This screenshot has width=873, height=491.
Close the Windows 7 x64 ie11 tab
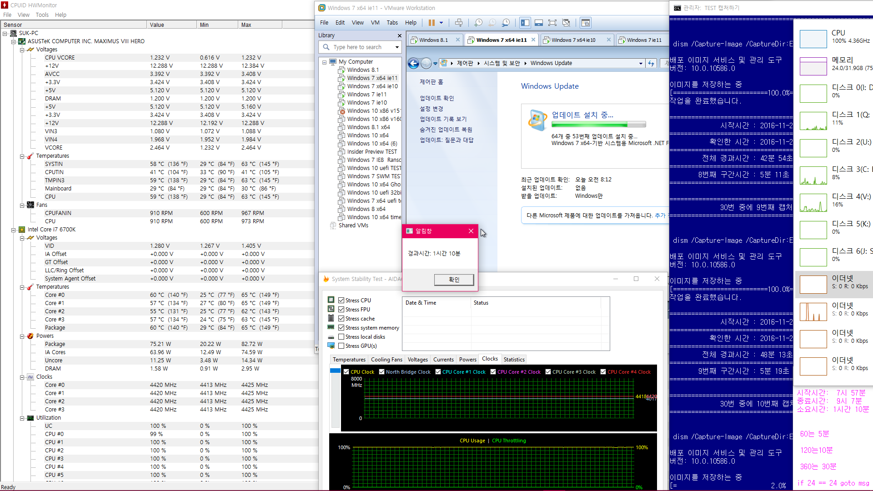(x=533, y=40)
